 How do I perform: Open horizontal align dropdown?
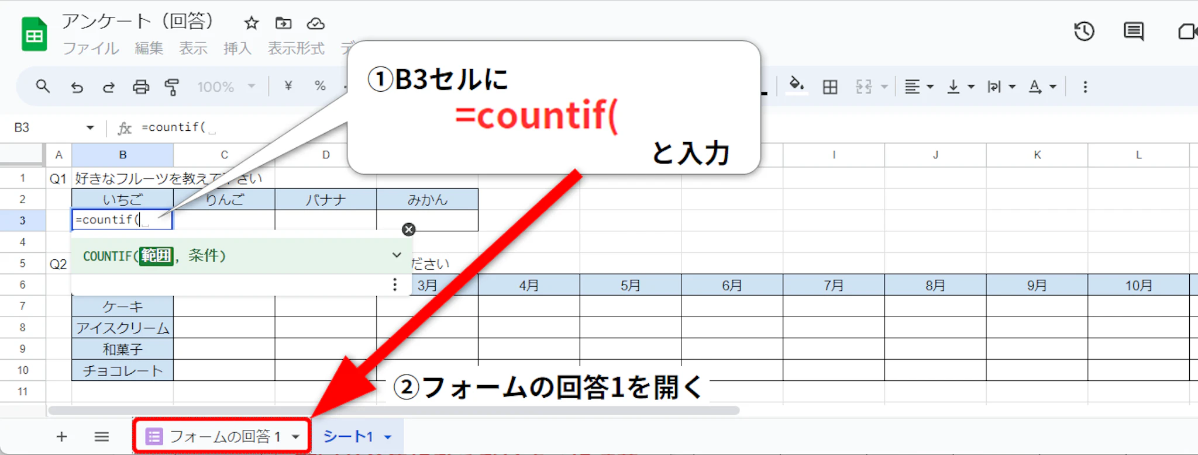pyautogui.click(x=918, y=87)
